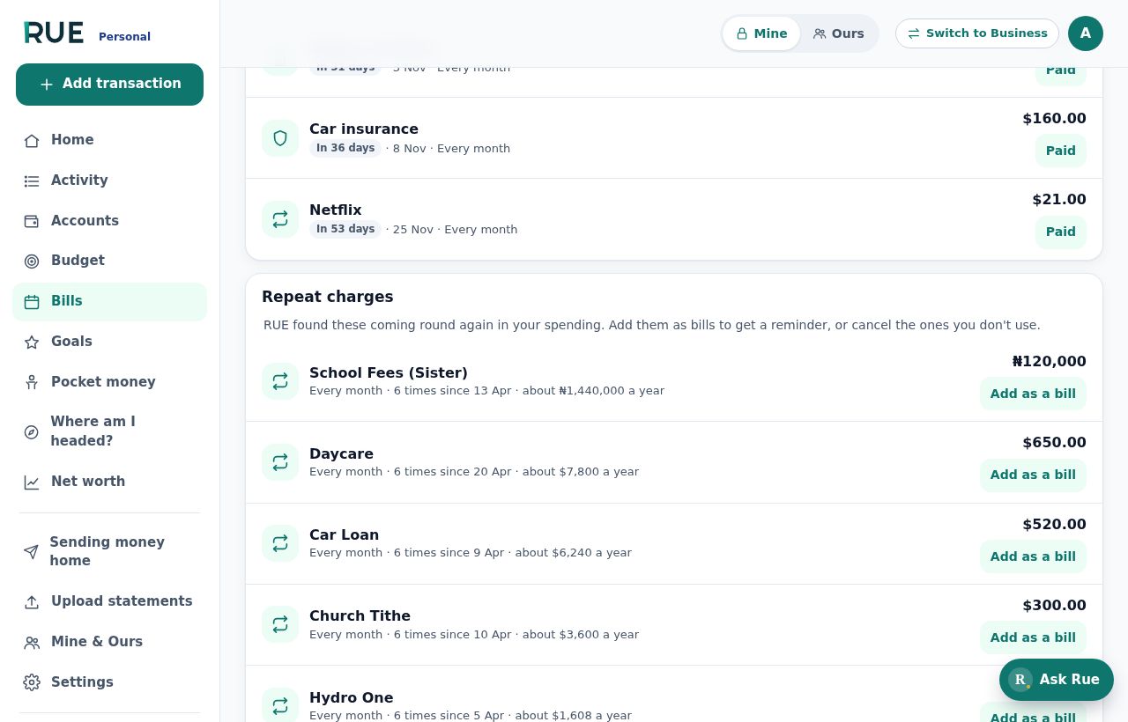The image size is (1128, 722).
Task: Click Add transaction button
Action: tap(109, 85)
